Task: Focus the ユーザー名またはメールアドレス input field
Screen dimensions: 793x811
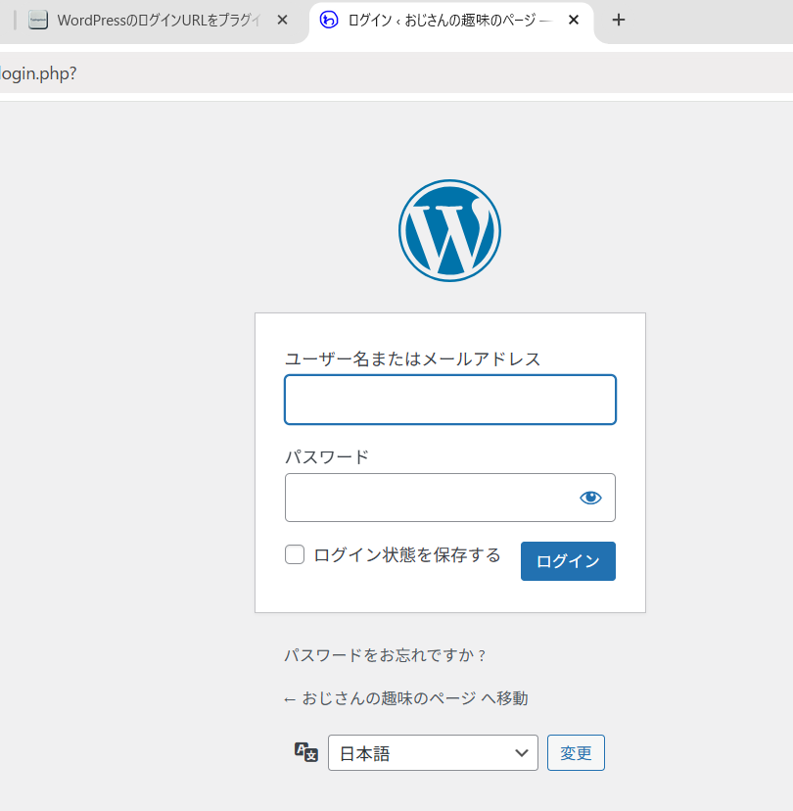Action: [450, 400]
